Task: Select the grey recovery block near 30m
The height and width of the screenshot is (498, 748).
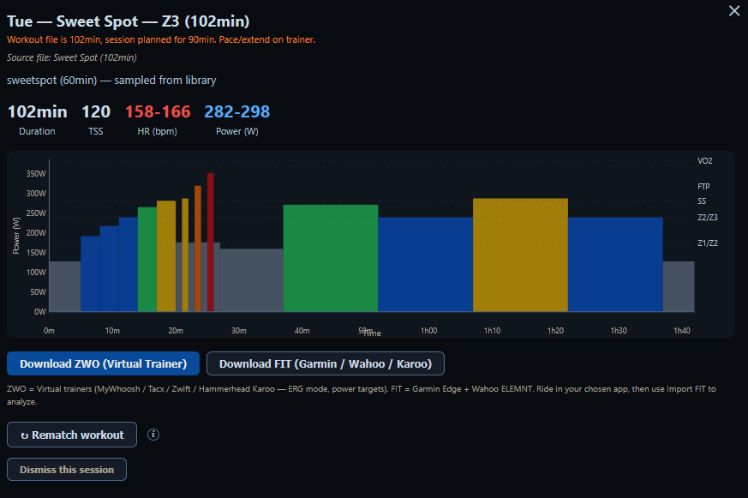Action: click(251, 280)
